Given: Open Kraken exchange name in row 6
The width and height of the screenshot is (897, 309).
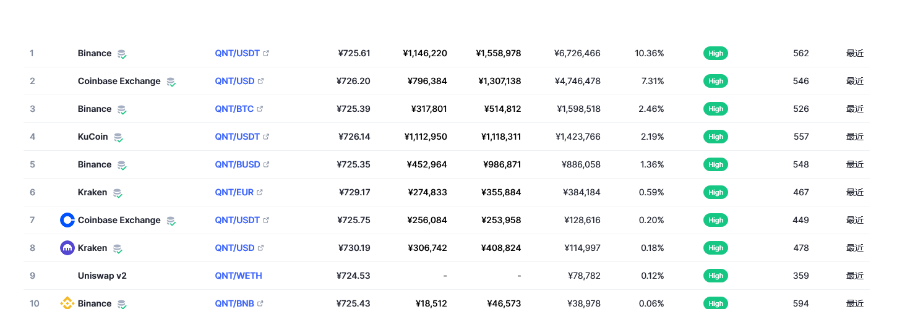Looking at the screenshot, I should [x=93, y=192].
